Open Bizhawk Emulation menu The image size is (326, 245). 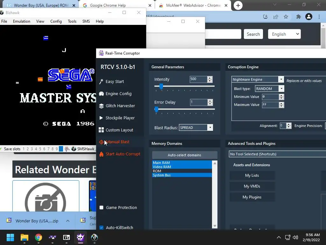[x=22, y=21]
